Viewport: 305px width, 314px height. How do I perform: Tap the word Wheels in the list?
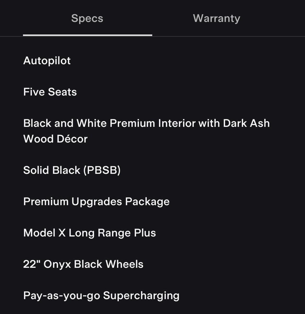[x=125, y=264]
